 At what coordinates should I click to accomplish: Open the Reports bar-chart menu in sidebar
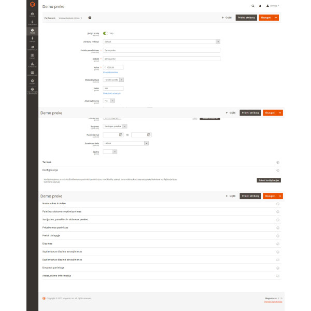click(x=32, y=65)
